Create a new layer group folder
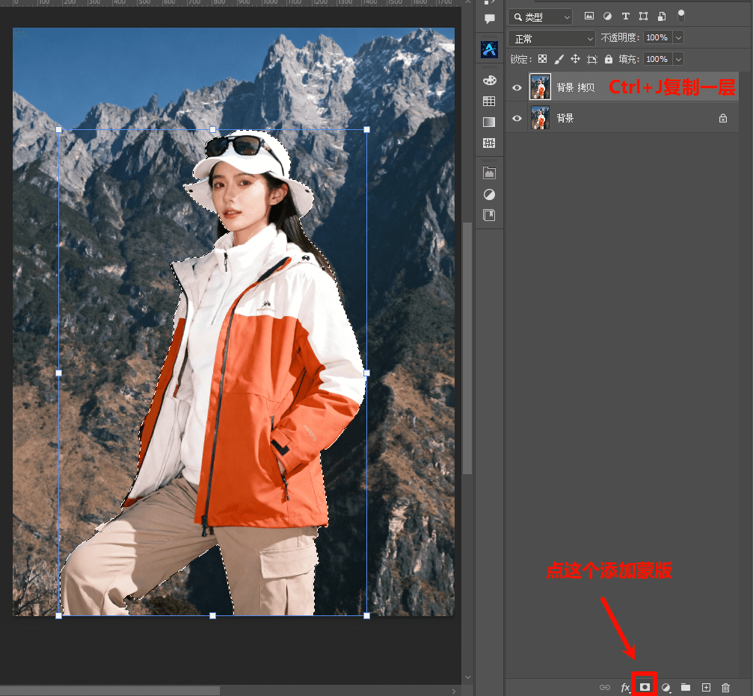Screen dimensions: 753x696 tap(686, 687)
